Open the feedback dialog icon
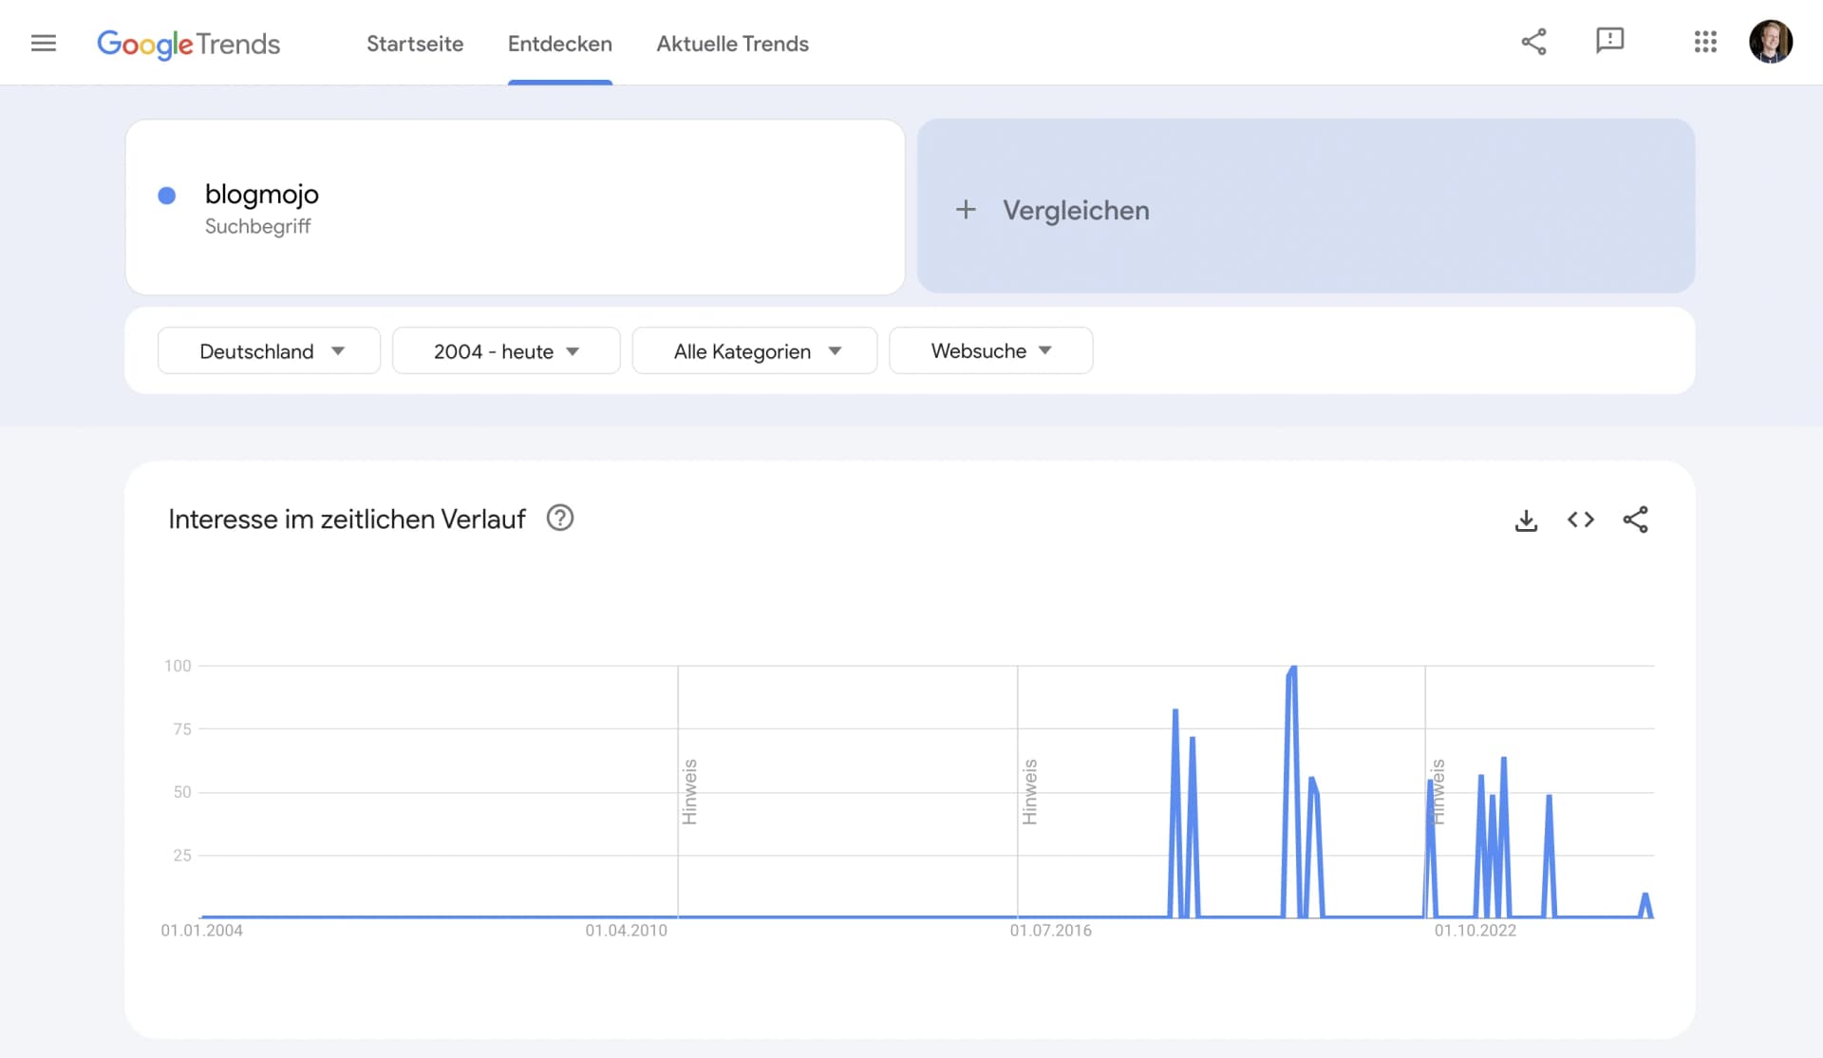 pyautogui.click(x=1610, y=42)
